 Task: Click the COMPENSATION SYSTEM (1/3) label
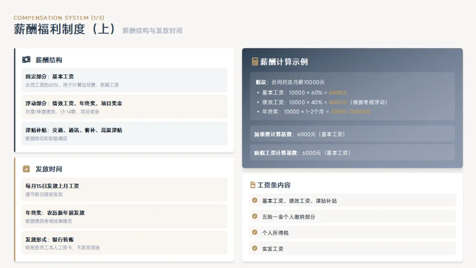point(59,18)
